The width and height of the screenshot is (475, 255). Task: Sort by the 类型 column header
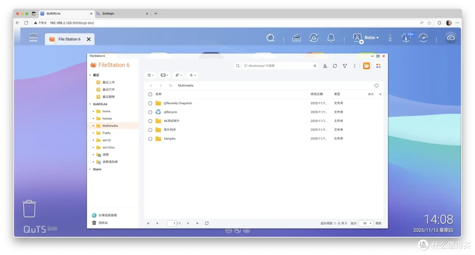click(337, 94)
